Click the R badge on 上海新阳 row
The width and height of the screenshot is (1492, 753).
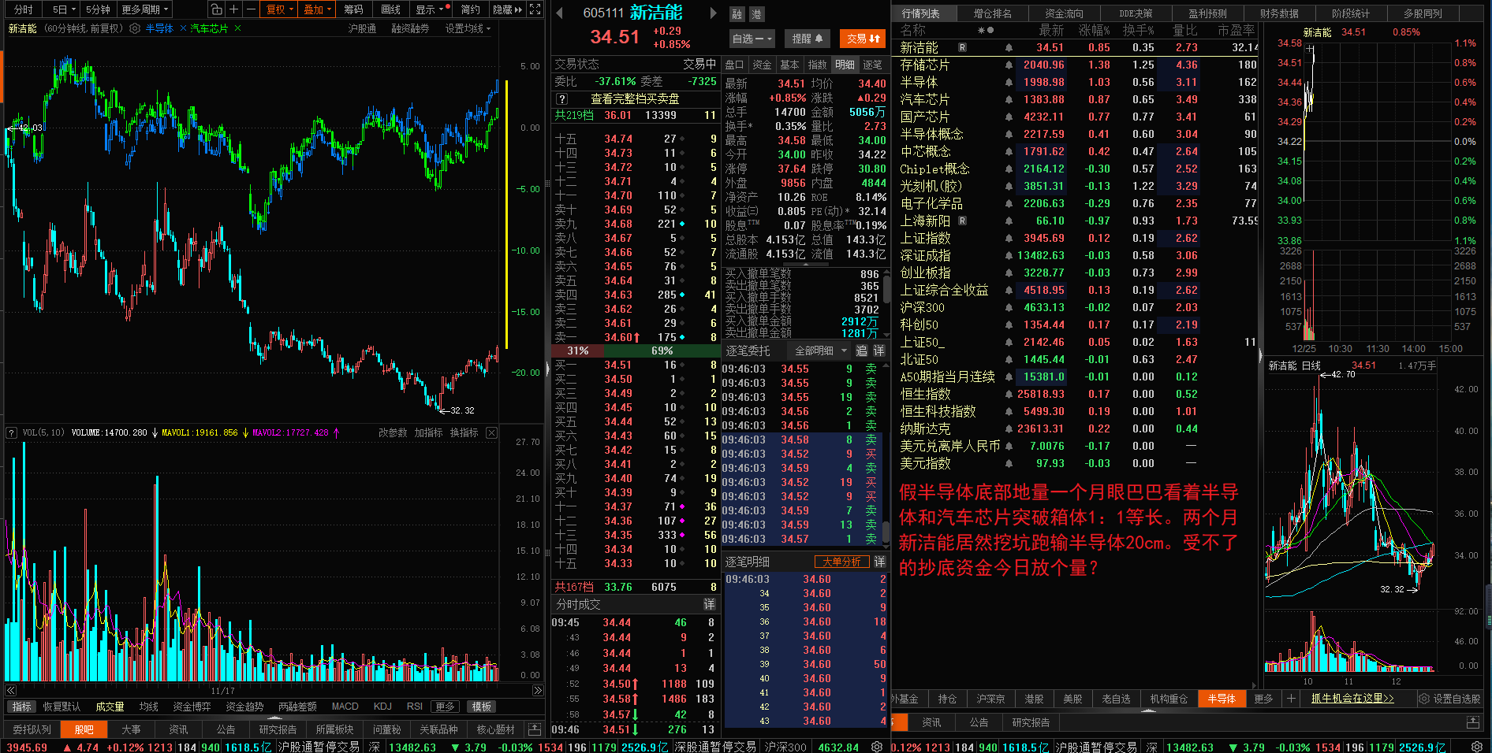(x=962, y=221)
